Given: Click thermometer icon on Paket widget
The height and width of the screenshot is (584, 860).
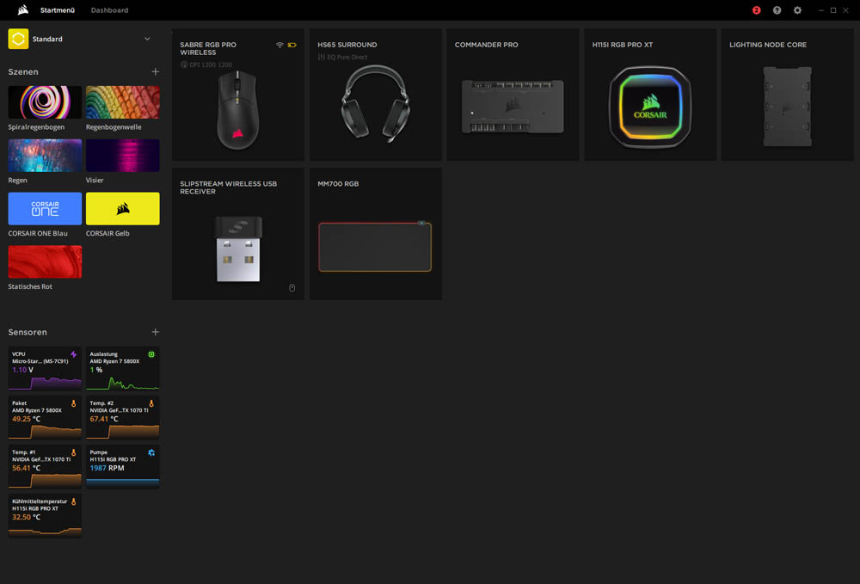Looking at the screenshot, I should click(73, 403).
